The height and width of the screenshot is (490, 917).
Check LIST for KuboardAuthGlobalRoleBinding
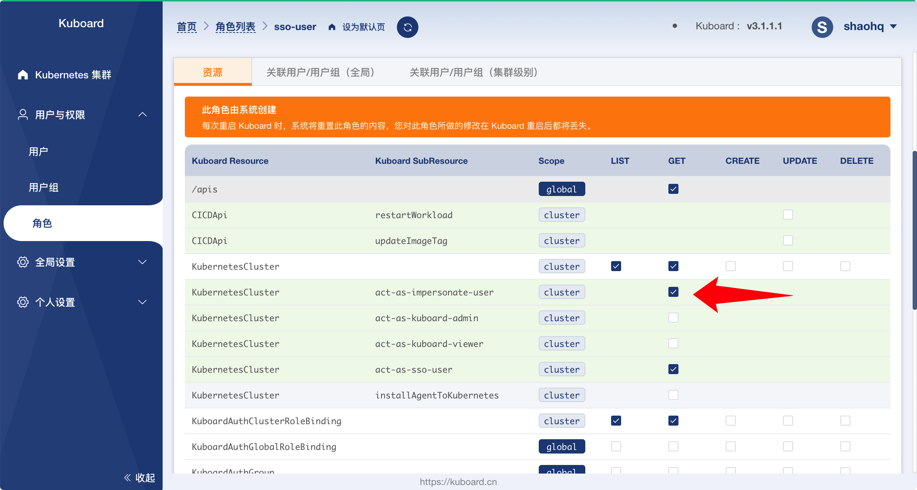click(616, 446)
